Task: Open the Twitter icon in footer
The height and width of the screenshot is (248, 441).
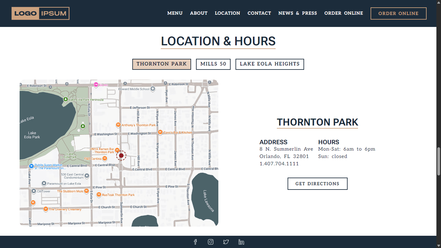Action: [226, 242]
